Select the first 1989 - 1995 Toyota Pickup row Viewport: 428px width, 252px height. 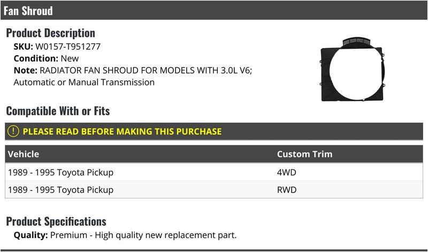[214, 172]
